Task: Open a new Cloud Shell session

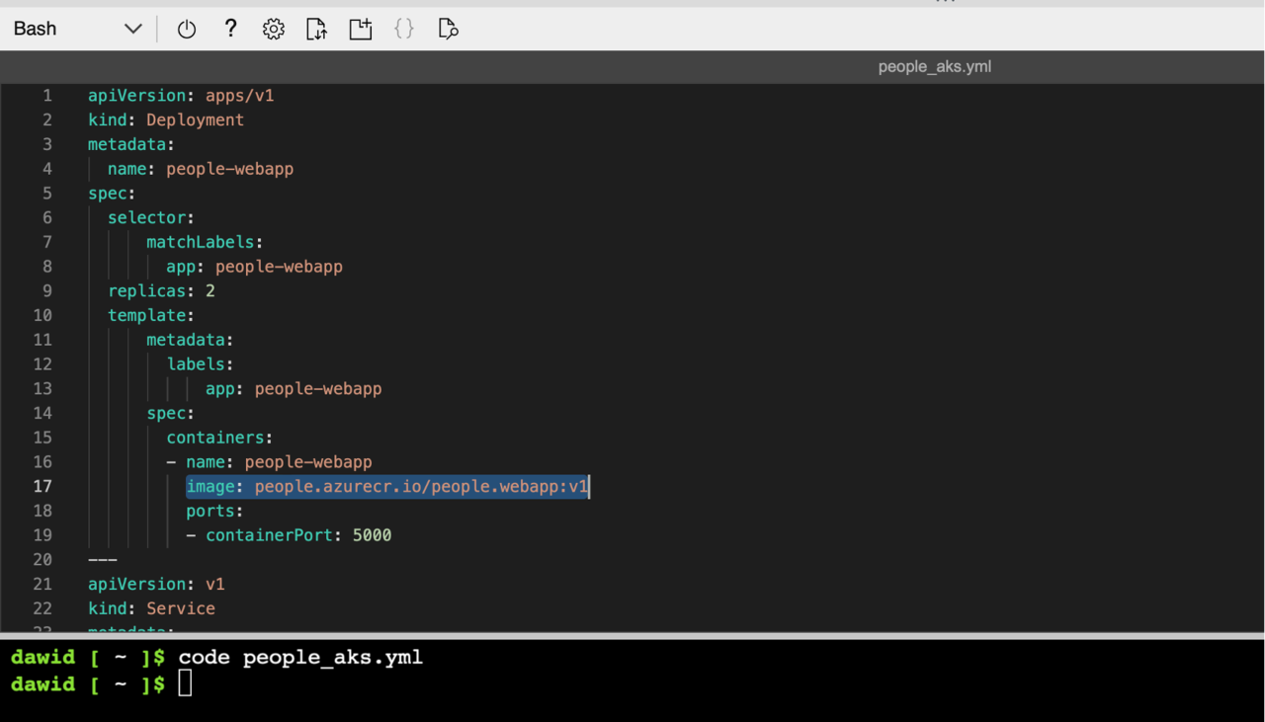Action: click(360, 29)
